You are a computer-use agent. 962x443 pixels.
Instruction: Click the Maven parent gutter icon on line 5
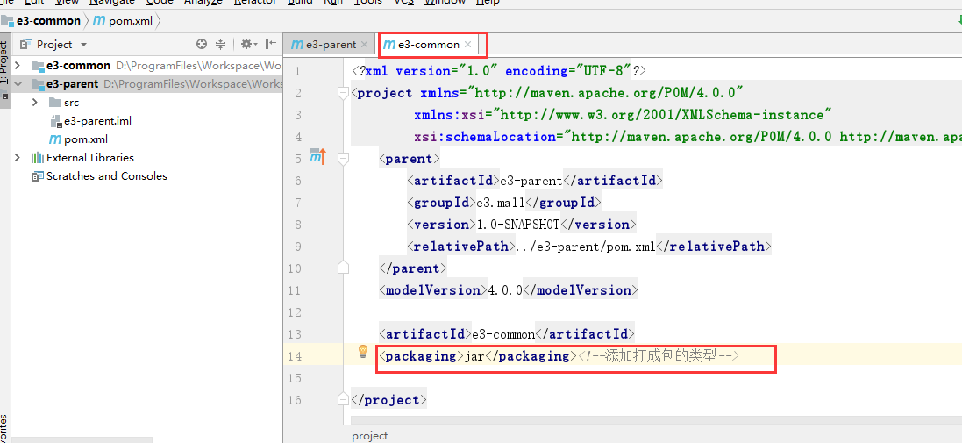[317, 158]
